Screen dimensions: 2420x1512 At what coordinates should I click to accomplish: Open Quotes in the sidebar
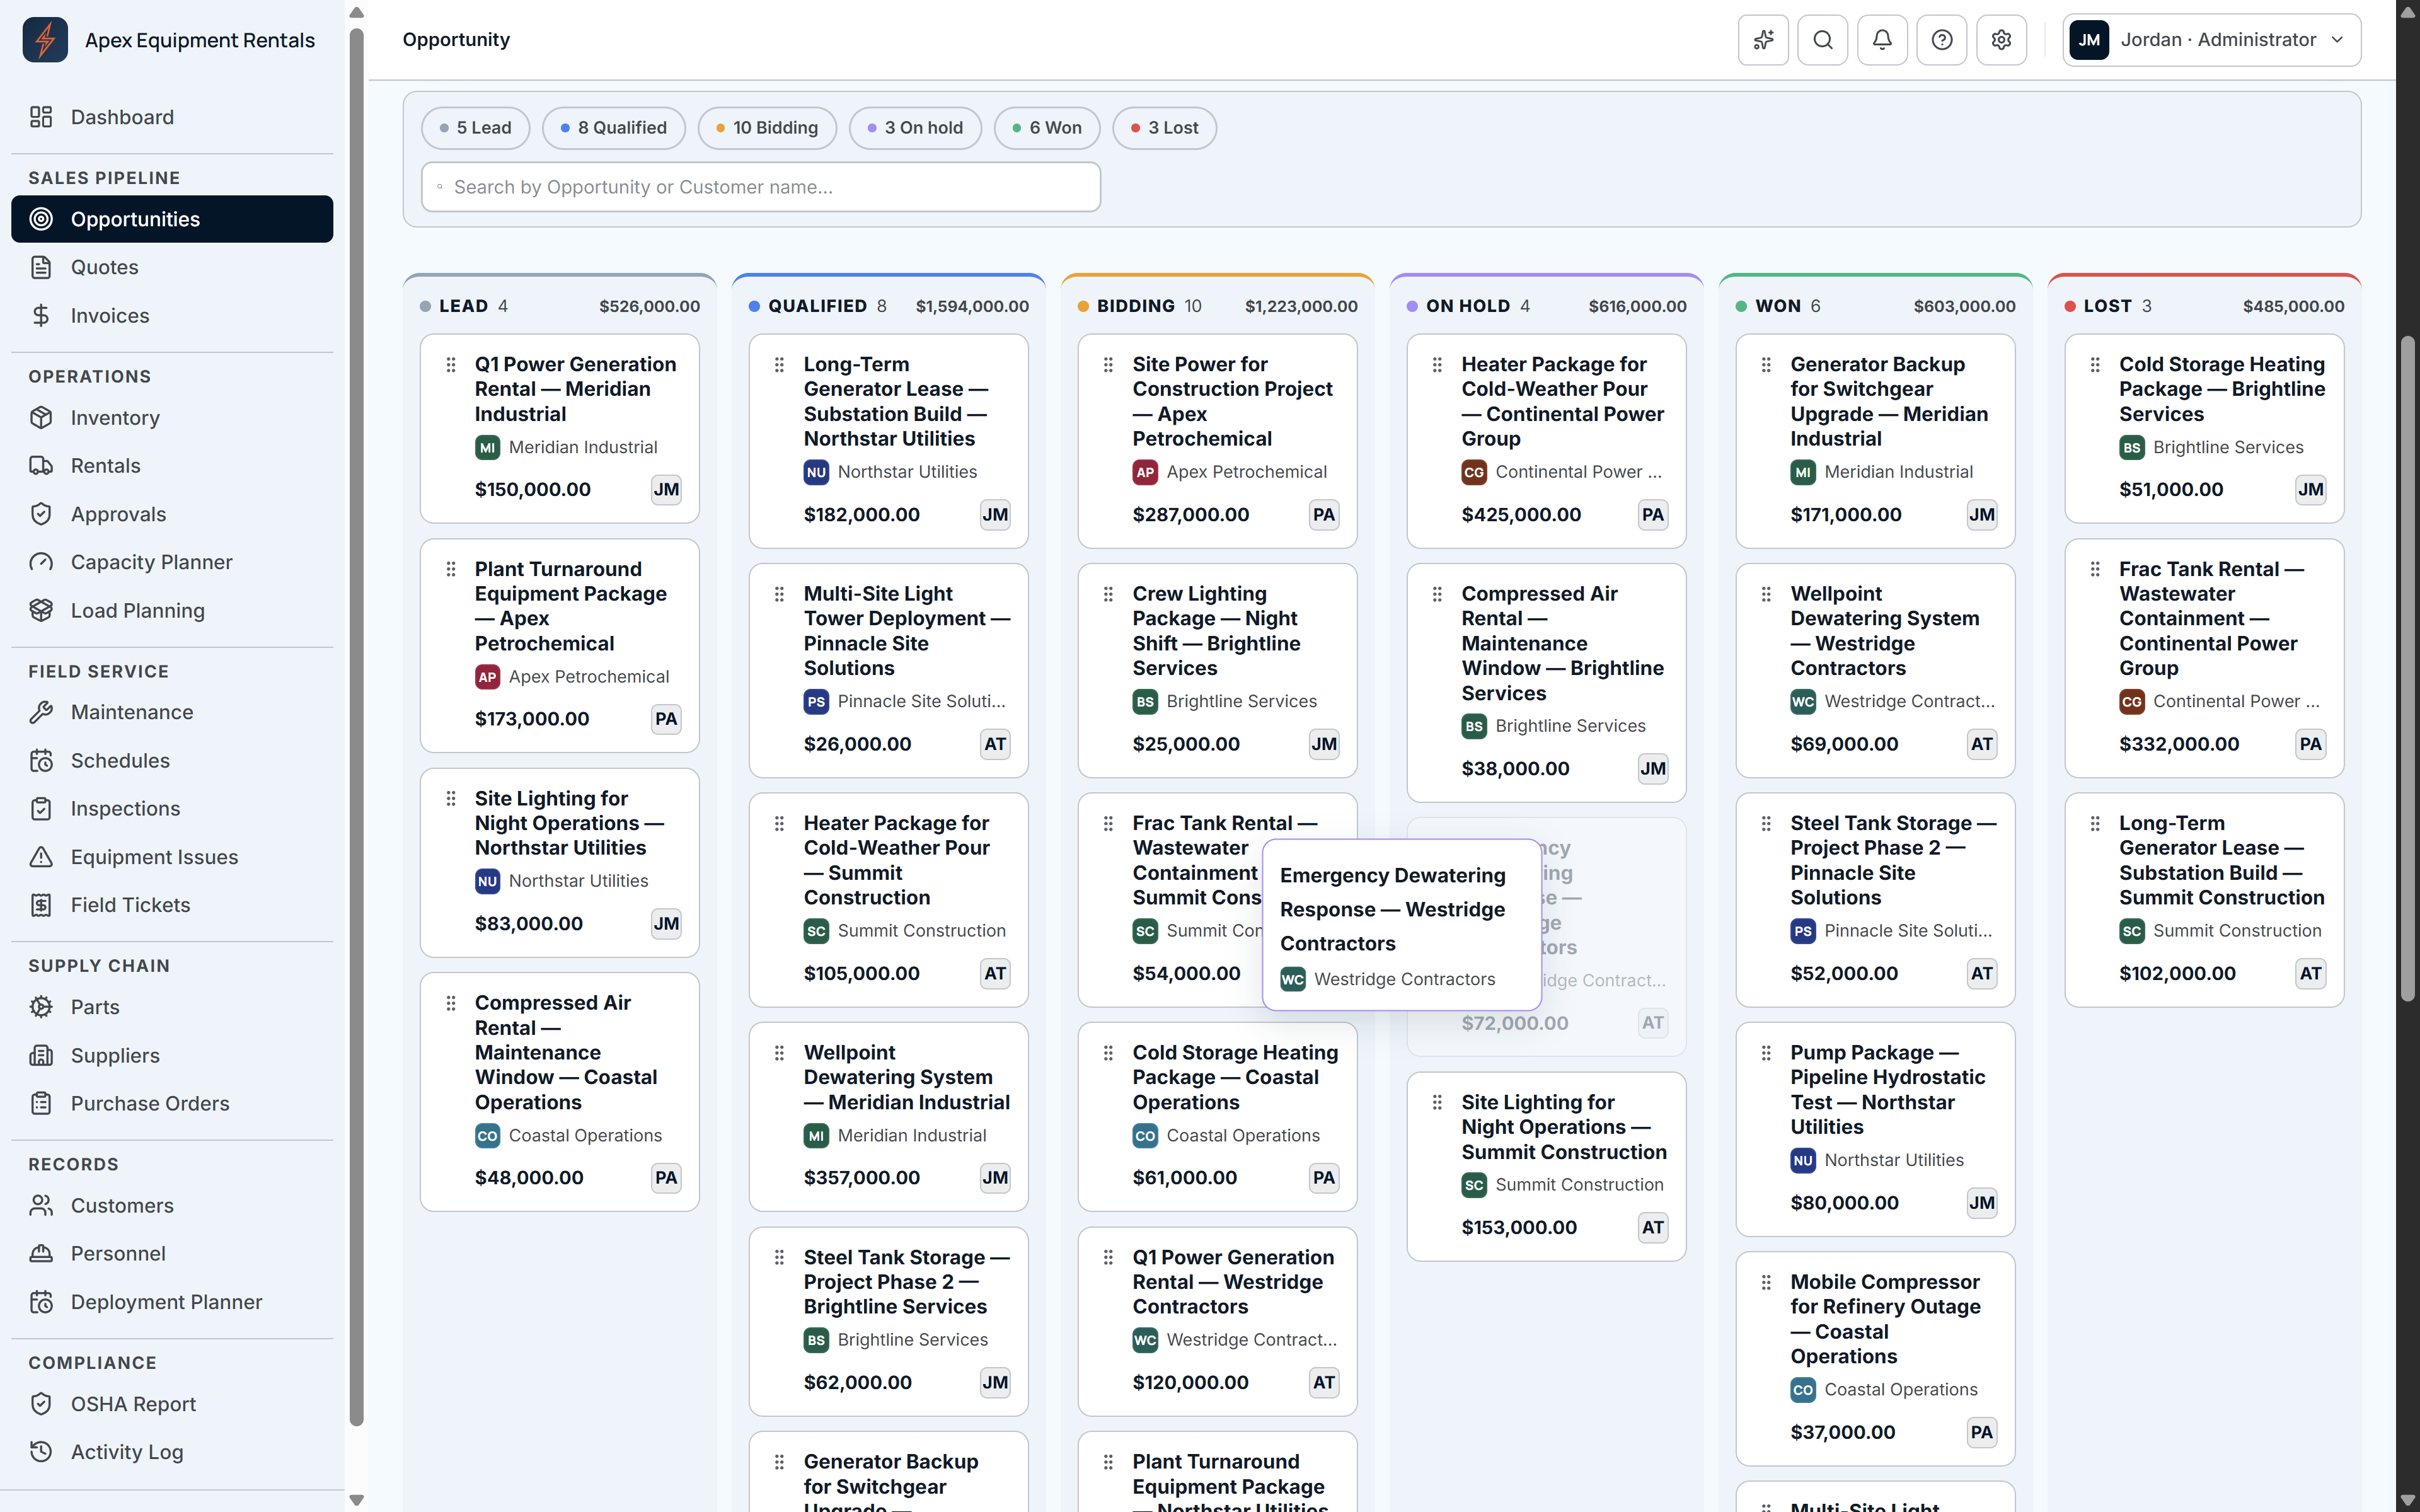point(172,267)
